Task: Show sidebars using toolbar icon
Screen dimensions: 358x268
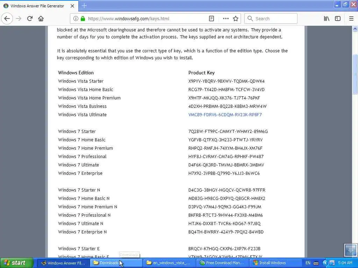Action: tap(338, 18)
